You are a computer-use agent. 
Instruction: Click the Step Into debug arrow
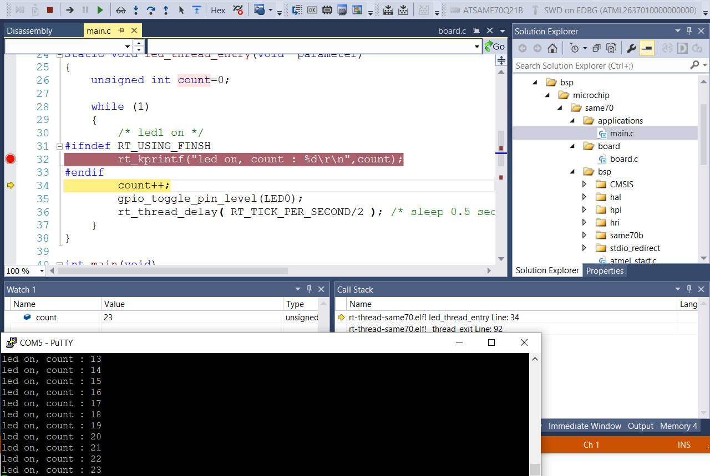[x=136, y=10]
